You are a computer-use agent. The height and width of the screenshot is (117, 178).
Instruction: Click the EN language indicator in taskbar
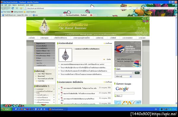click(156, 109)
